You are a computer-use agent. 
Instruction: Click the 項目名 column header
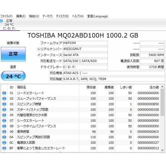click(47, 87)
